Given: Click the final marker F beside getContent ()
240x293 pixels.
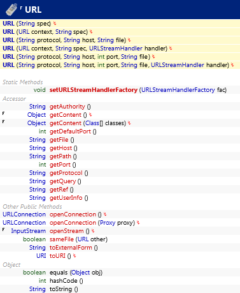Looking at the screenshot, I should click(x=3, y=114).
